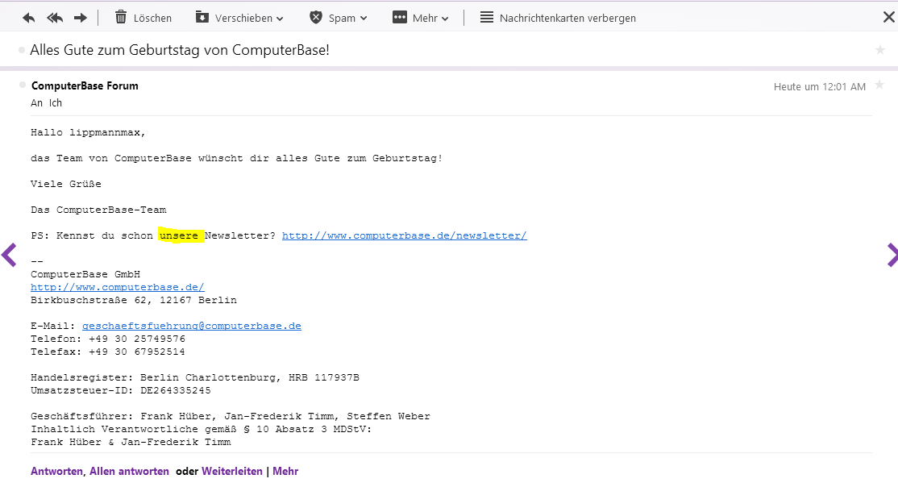Click Allen antworten at the bottom
Image resolution: width=898 pixels, height=487 pixels.
click(130, 471)
